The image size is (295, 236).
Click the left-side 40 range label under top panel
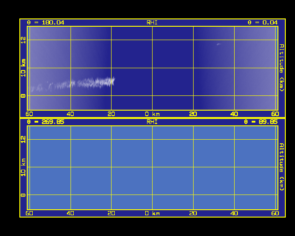point(71,114)
